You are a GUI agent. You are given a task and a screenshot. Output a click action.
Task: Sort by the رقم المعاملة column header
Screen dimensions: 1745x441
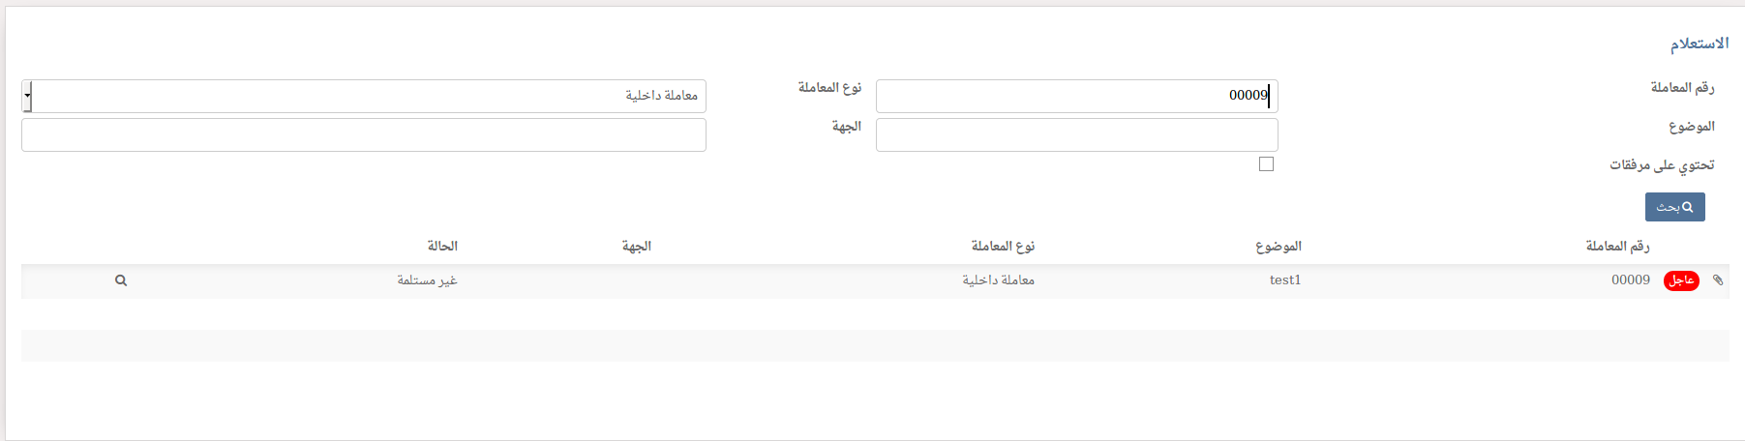point(1617,247)
